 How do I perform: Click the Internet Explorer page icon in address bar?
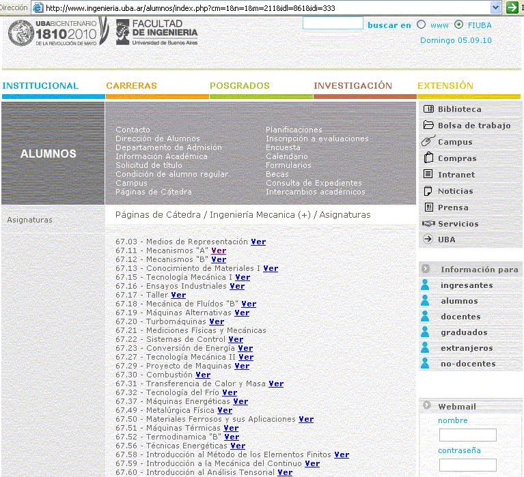click(38, 8)
